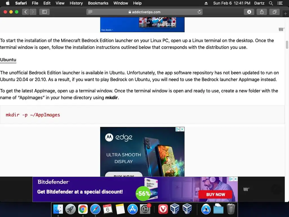The image size is (289, 217).
Task: Open the Help menu
Action: (137, 3)
